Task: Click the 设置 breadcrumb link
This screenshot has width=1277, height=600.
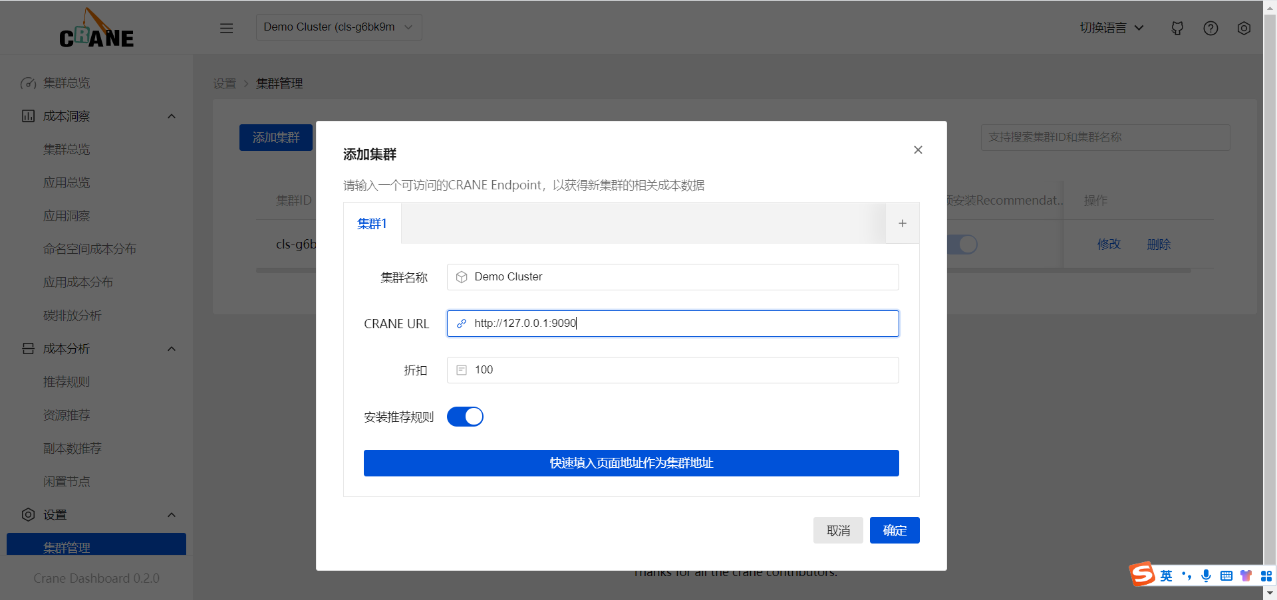Action: [225, 84]
